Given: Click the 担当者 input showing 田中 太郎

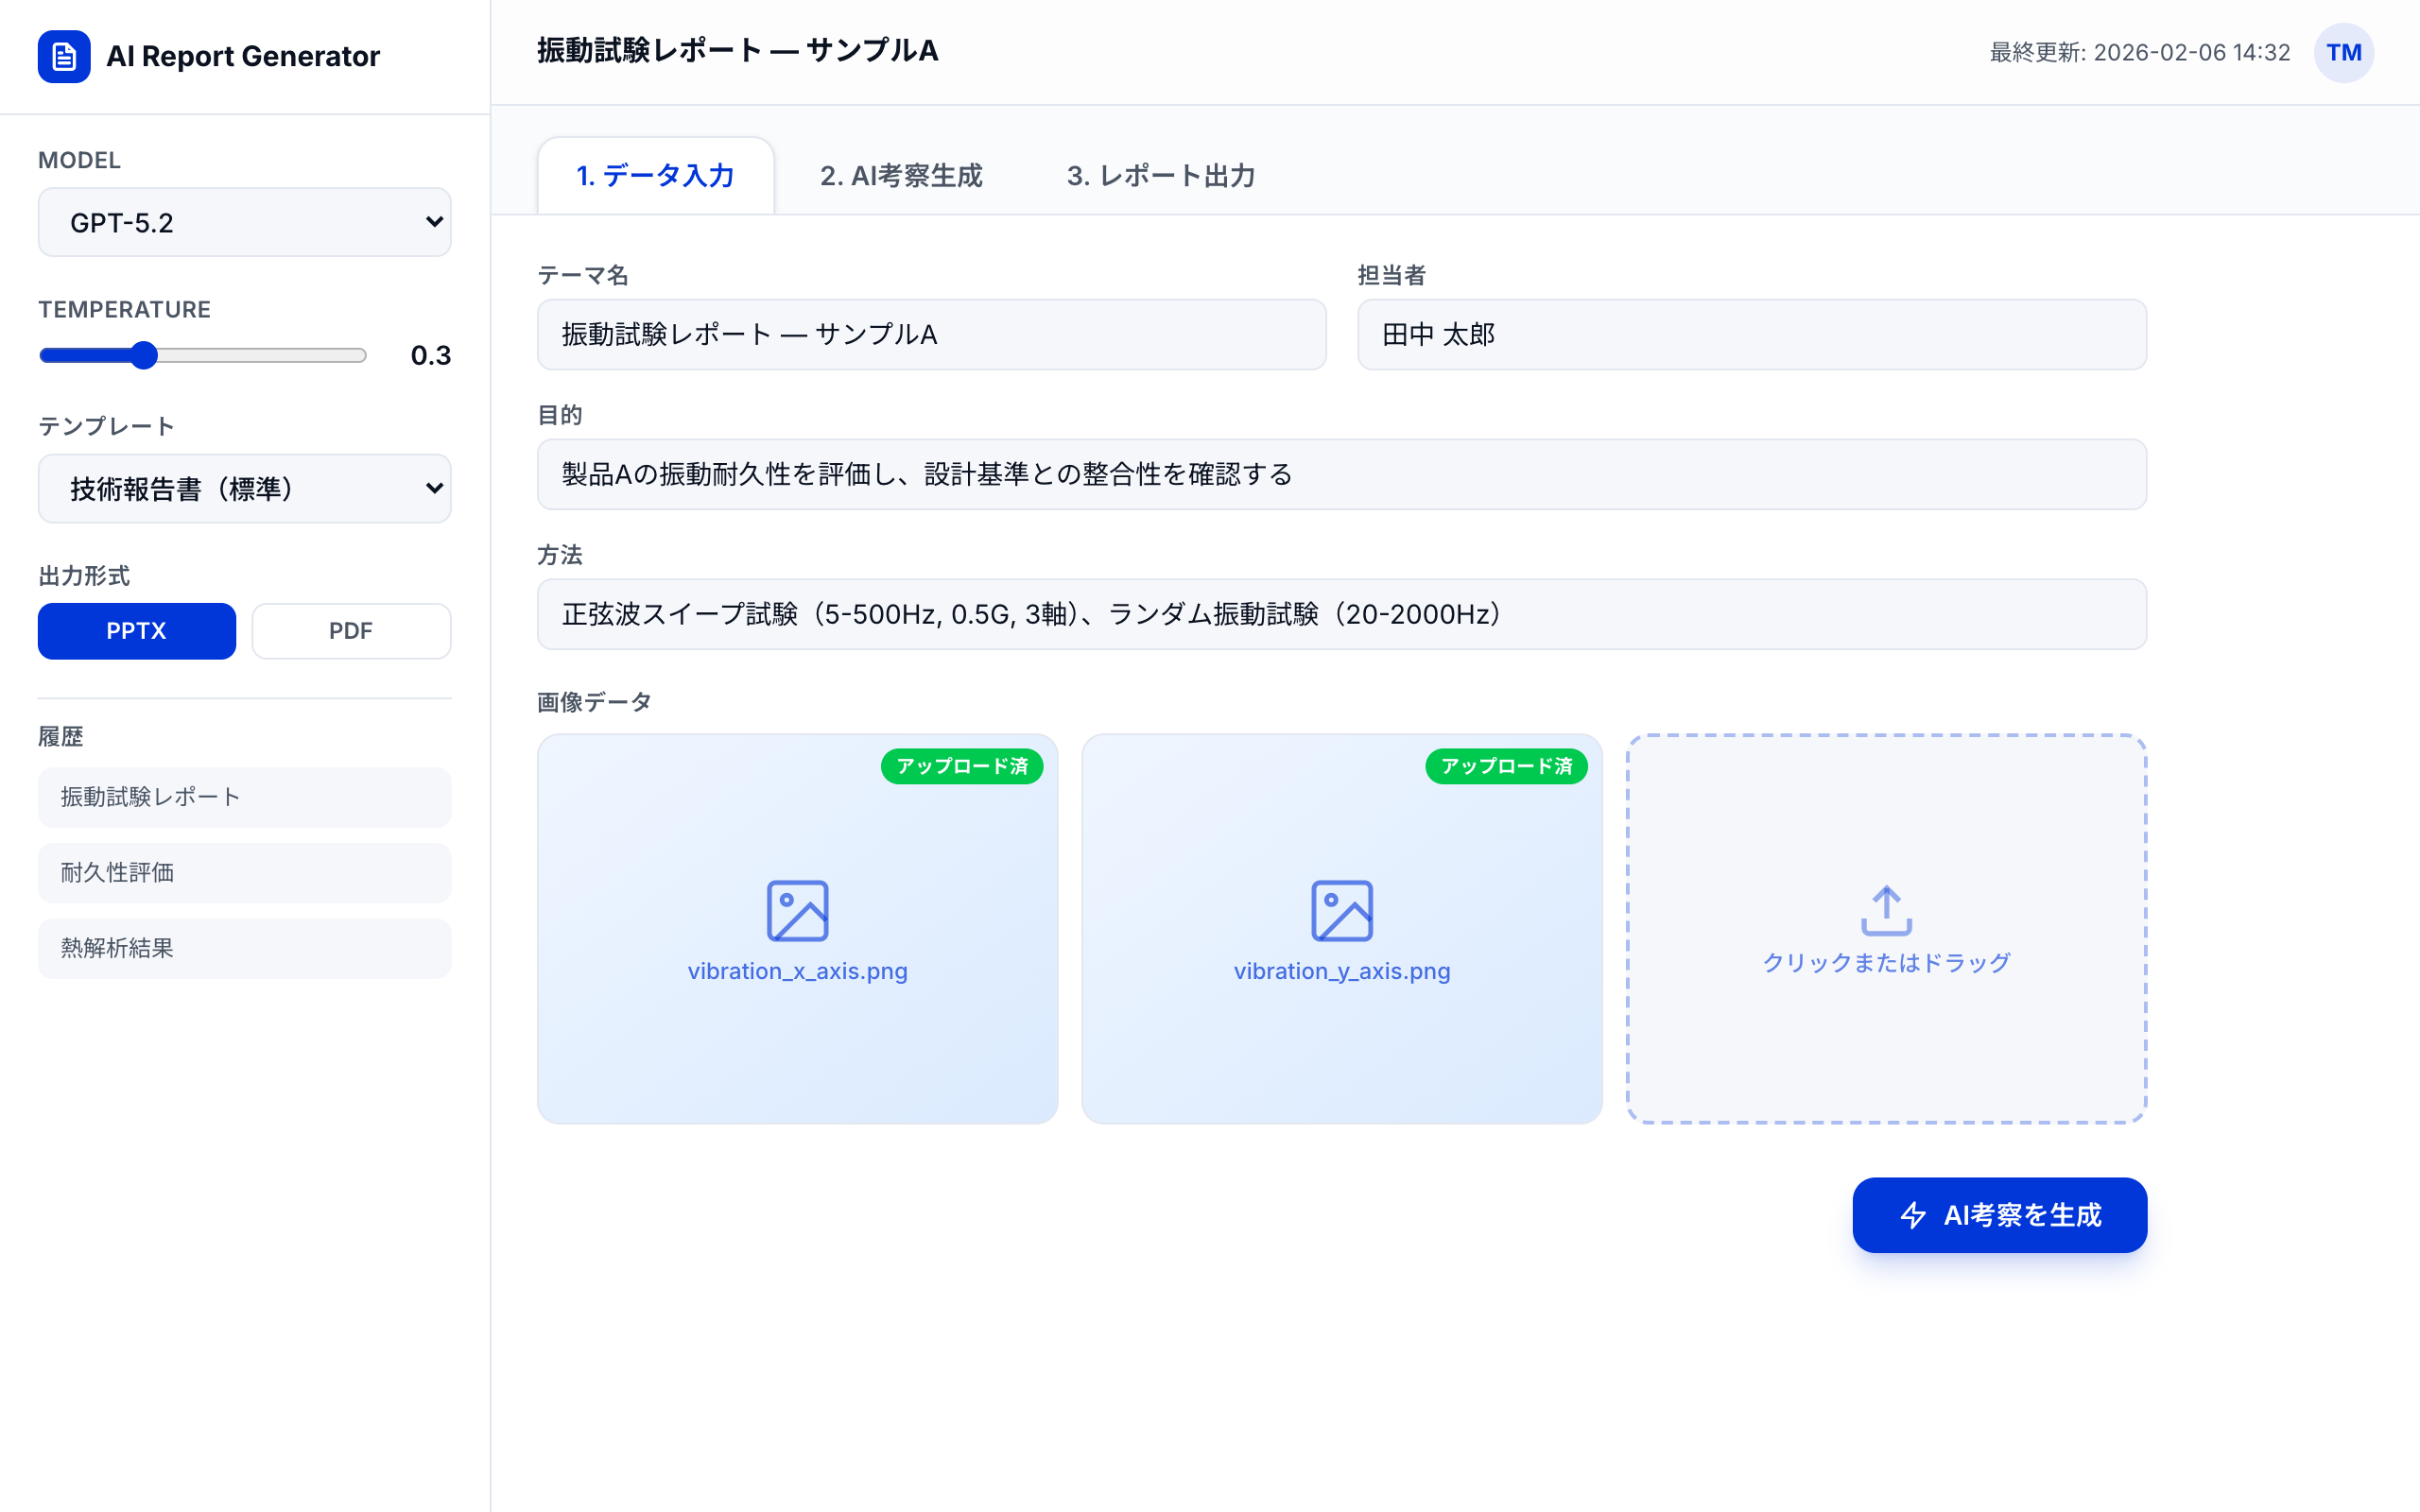Looking at the screenshot, I should click(x=1750, y=334).
